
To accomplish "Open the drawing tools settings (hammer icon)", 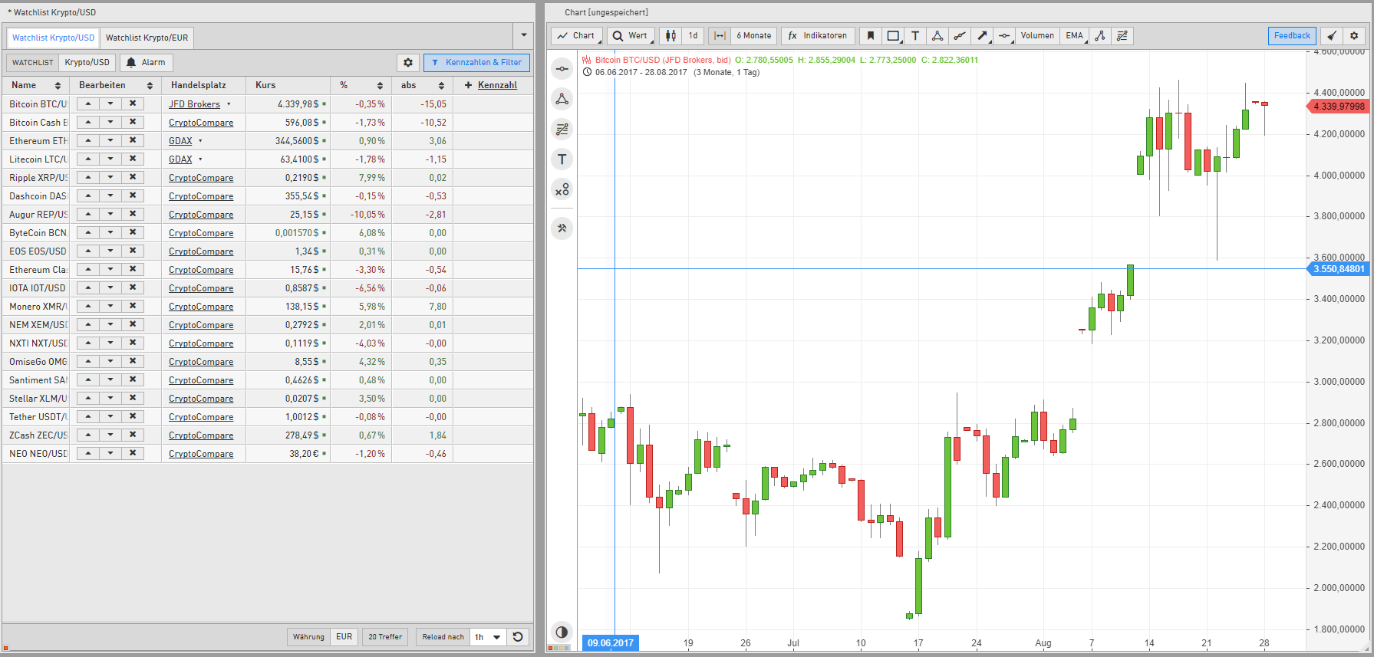I will pyautogui.click(x=562, y=228).
